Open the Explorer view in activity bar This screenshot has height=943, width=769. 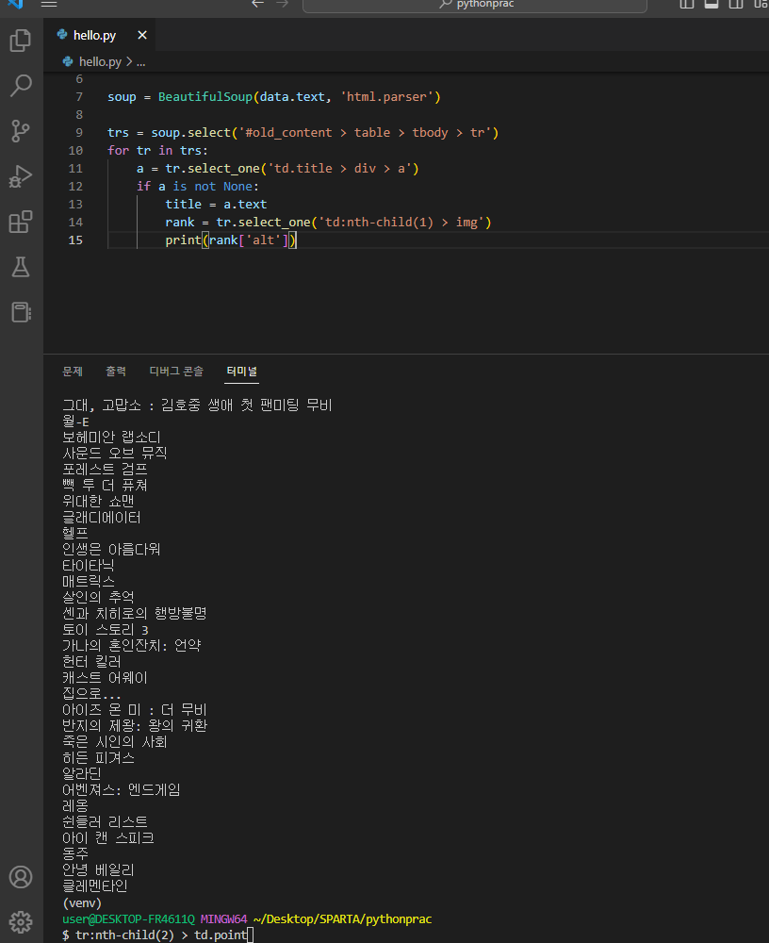(x=21, y=41)
